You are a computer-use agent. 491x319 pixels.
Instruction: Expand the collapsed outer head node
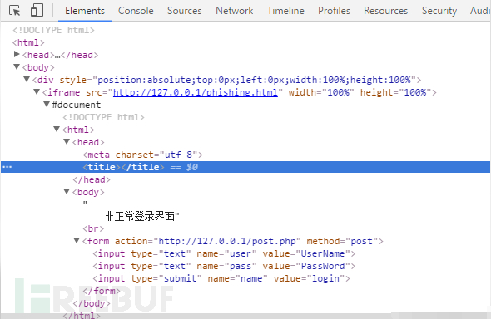tap(17, 54)
